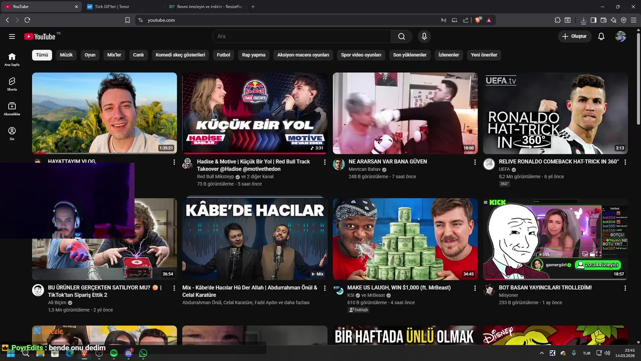
Task: Share this page from the address bar
Action: click(x=466, y=20)
